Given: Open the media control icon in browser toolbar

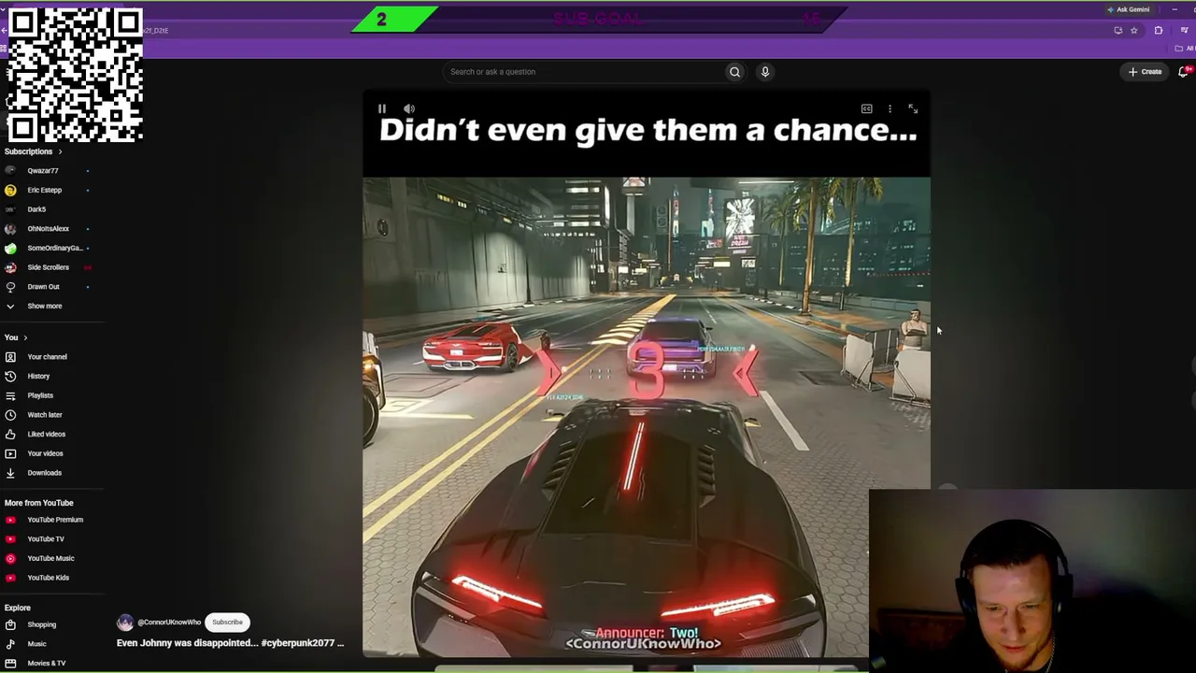Looking at the screenshot, I should 1184,31.
